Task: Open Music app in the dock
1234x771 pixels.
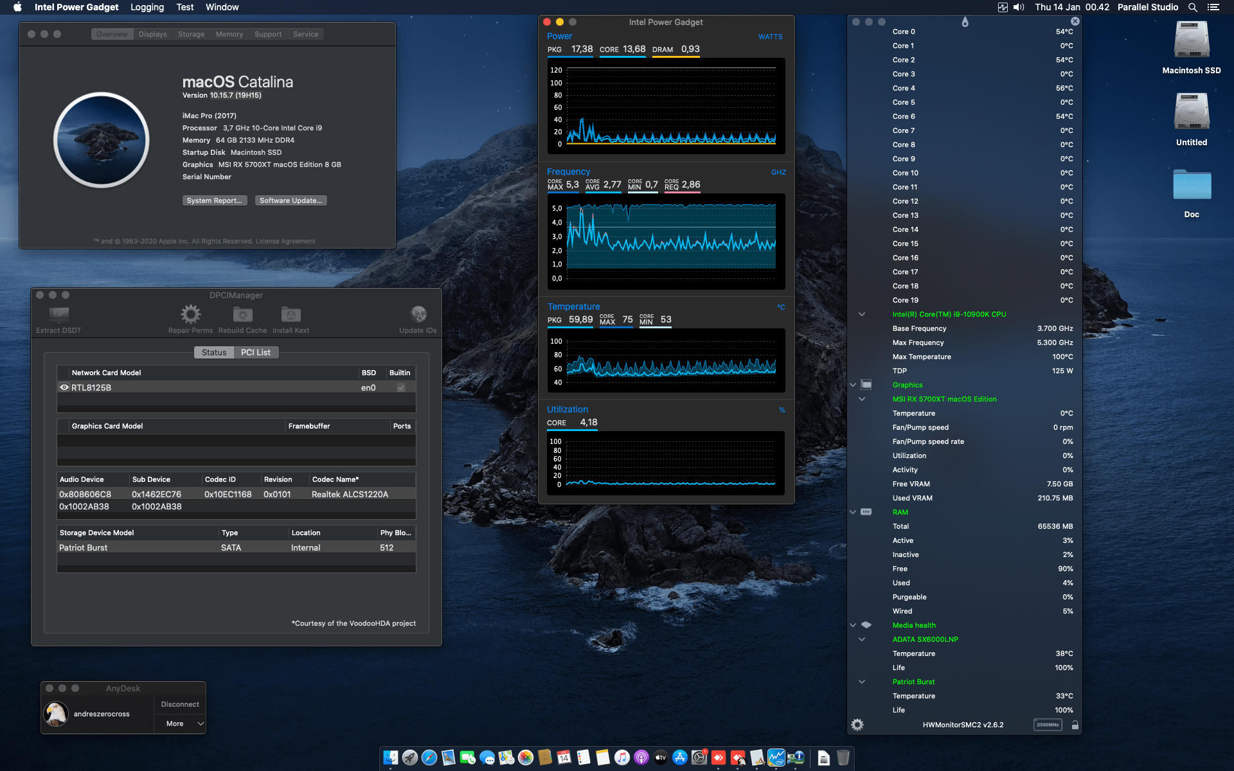Action: 622,758
